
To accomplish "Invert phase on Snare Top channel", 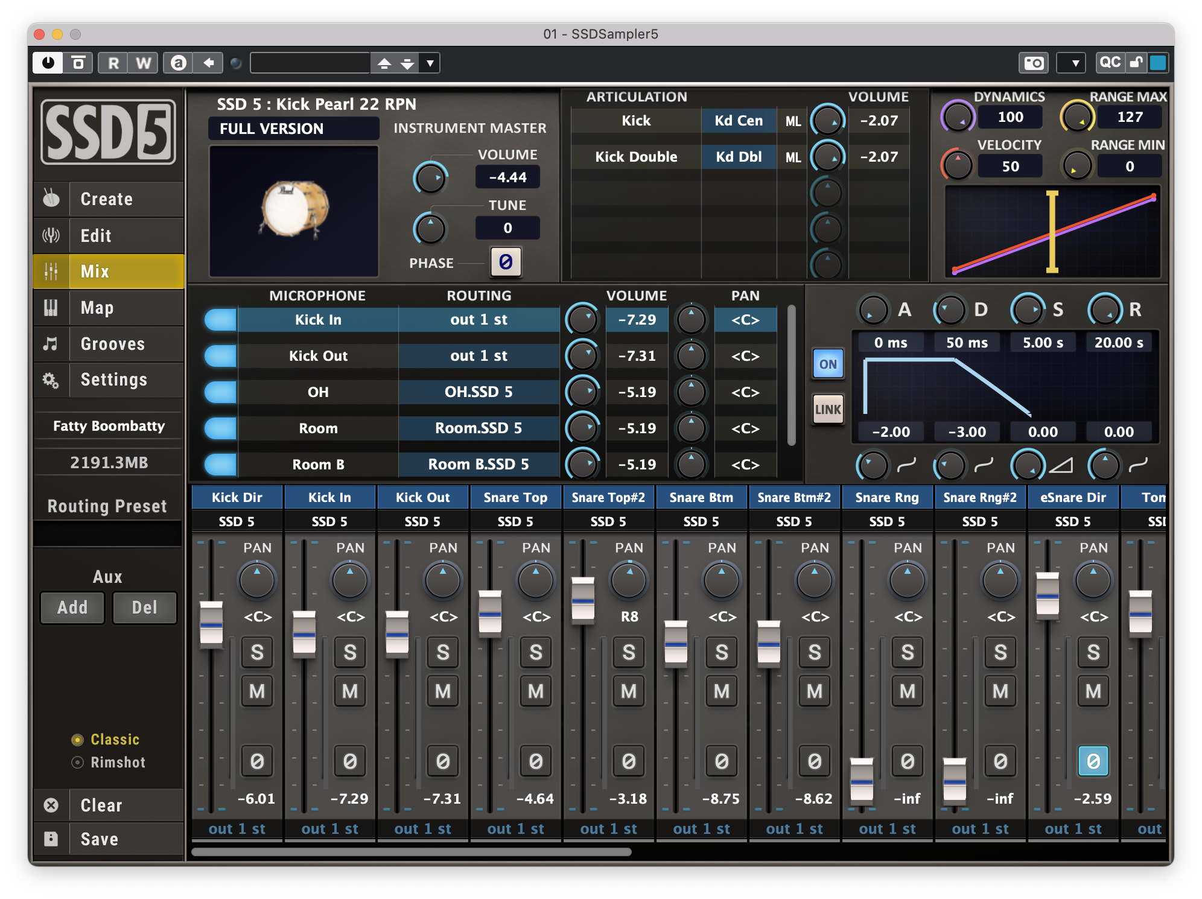I will pos(536,761).
